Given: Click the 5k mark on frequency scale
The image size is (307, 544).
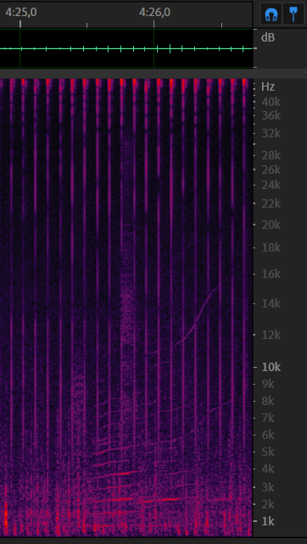Looking at the screenshot, I should (x=268, y=452).
